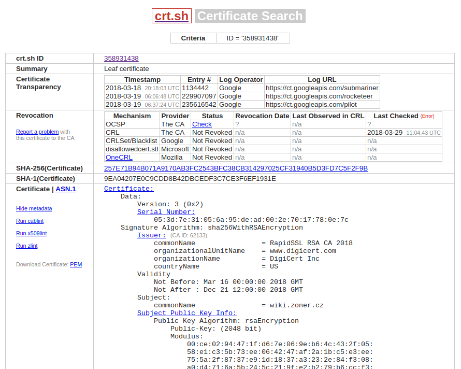This screenshot has width=461, height=369.
Task: Open the ASN.1 view link
Action: click(x=66, y=189)
